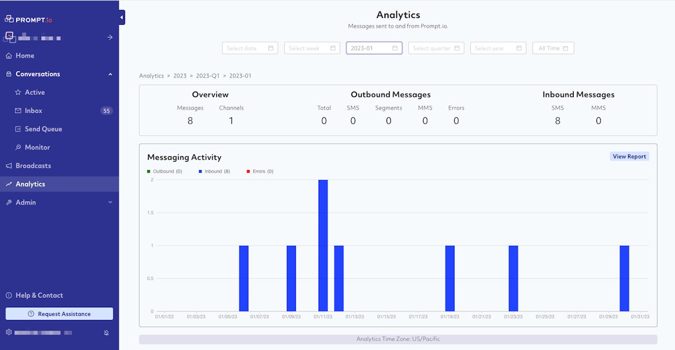Open settings via the gear icon
This screenshot has height=350, width=675.
point(8,333)
